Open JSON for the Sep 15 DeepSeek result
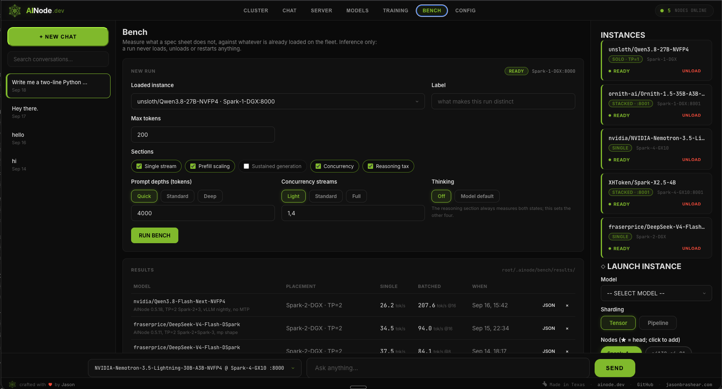The image size is (722, 389). (549, 328)
